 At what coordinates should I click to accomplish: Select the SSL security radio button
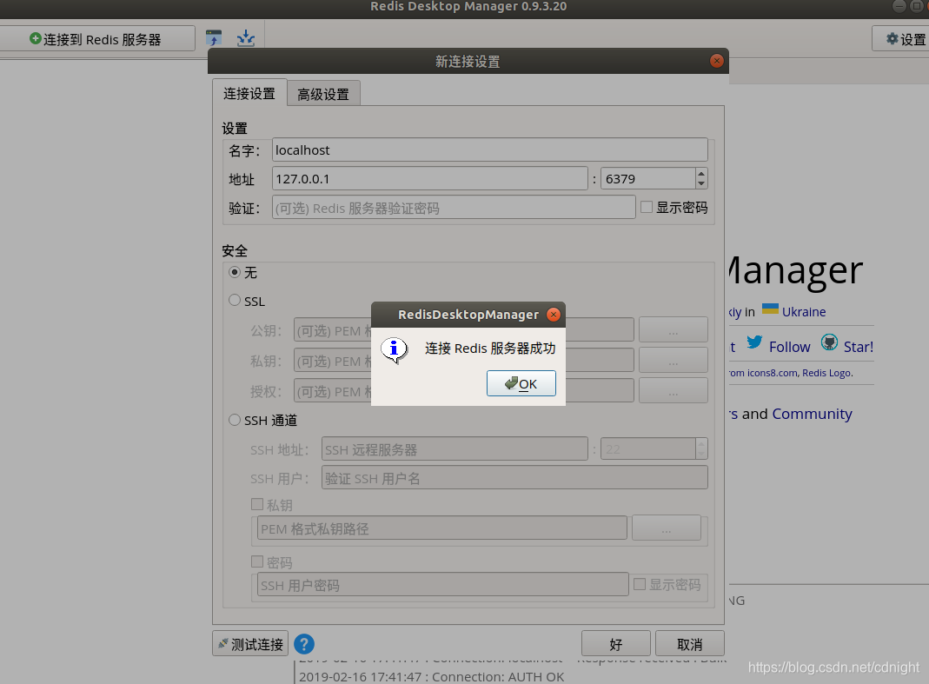234,300
